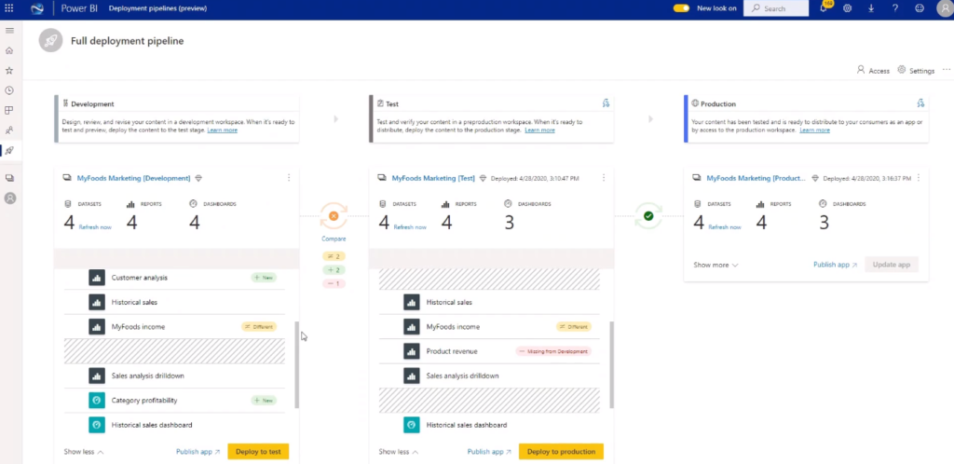Open the user profile avatar
Image resolution: width=954 pixels, height=464 pixels.
[x=943, y=8]
